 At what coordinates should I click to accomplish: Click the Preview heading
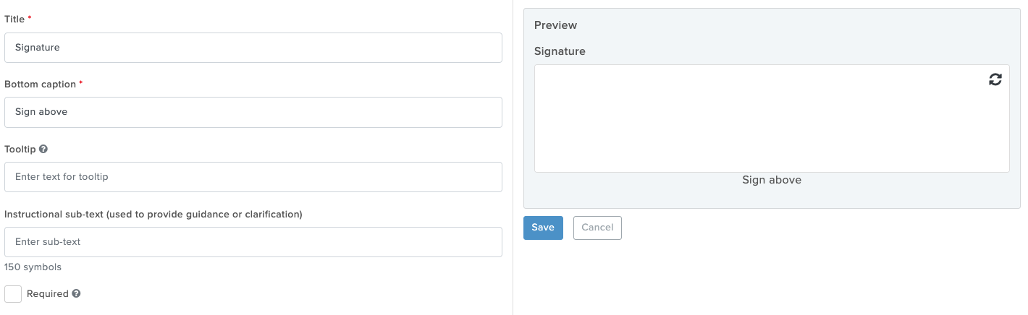coord(556,25)
